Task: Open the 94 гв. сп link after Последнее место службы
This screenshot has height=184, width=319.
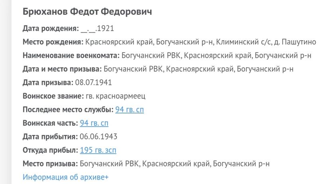Action: 130,110
